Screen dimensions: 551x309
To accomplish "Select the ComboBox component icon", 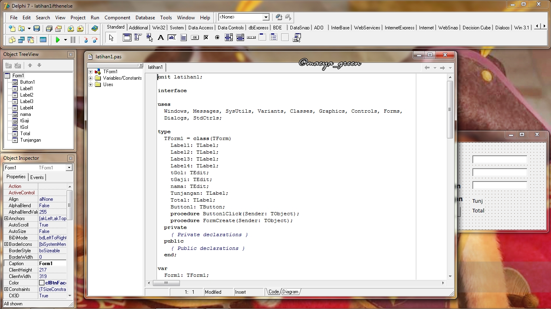I will [x=240, y=37].
